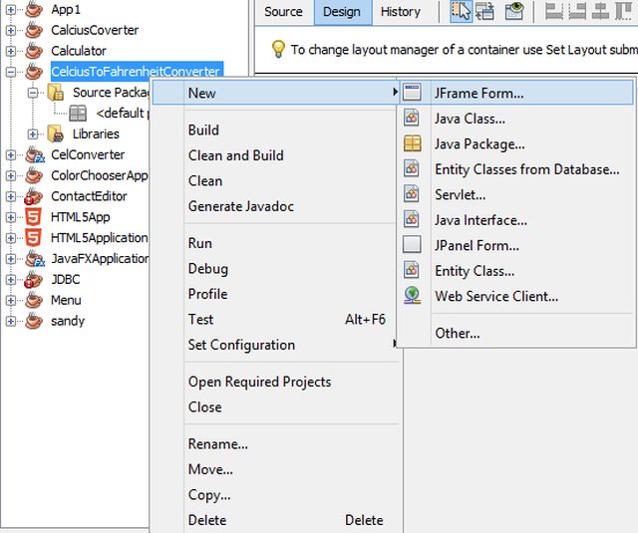Click the third alignment icon after the separator
638x533 pixels.
point(600,11)
